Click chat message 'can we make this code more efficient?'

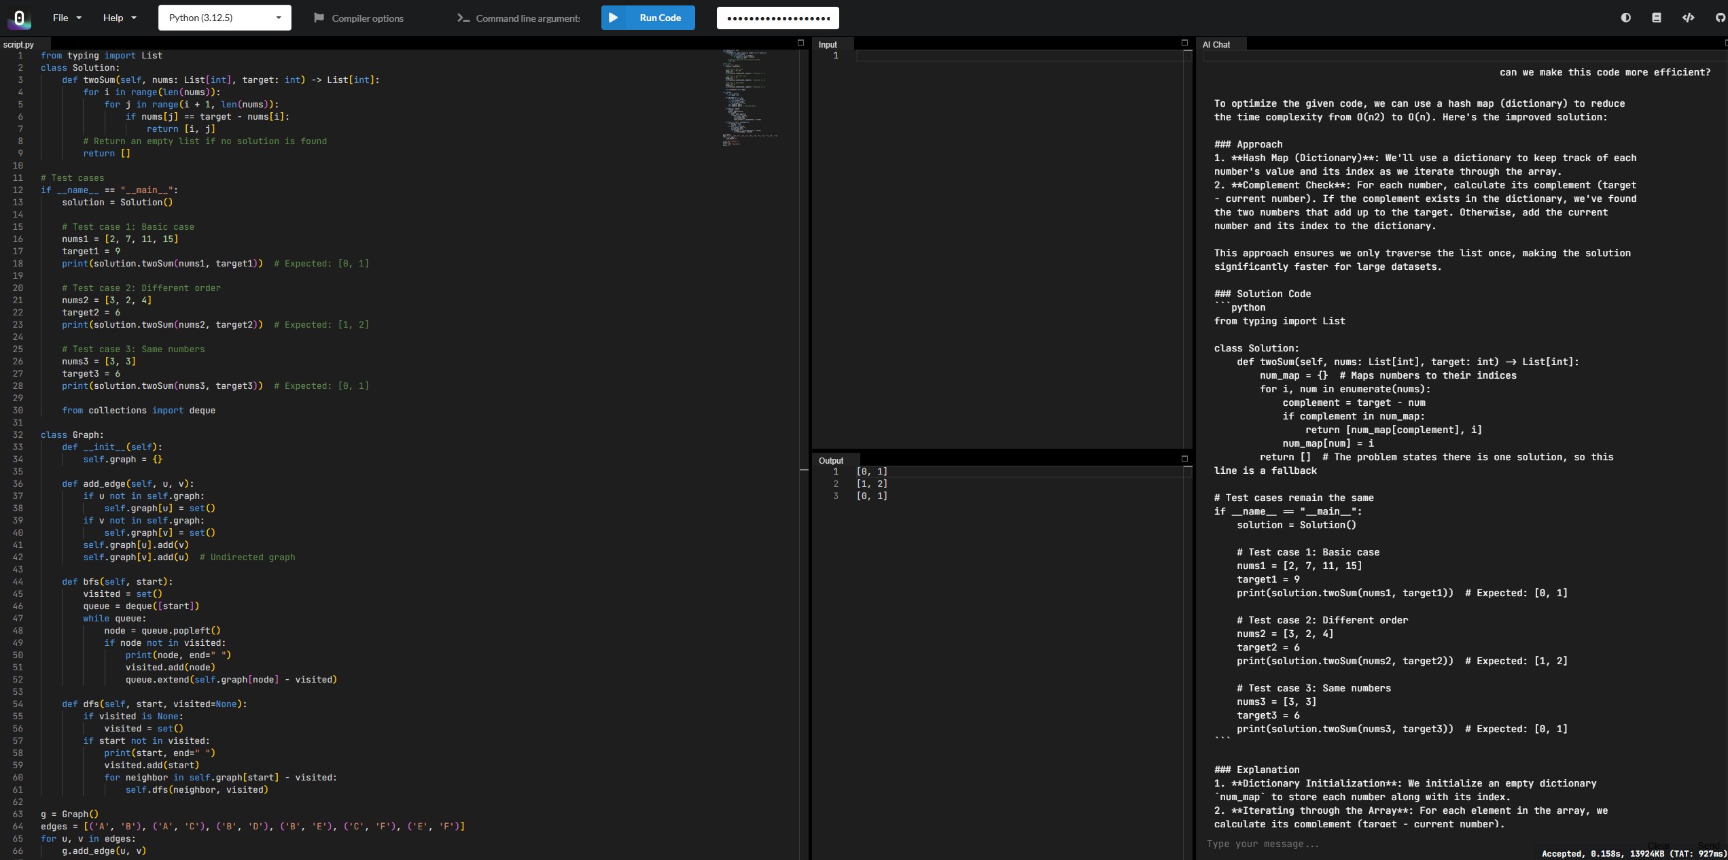tap(1605, 72)
